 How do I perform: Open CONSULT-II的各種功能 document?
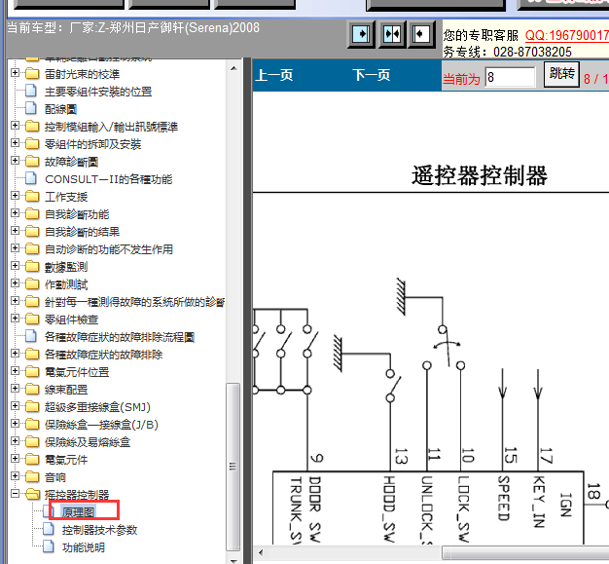[108, 179]
